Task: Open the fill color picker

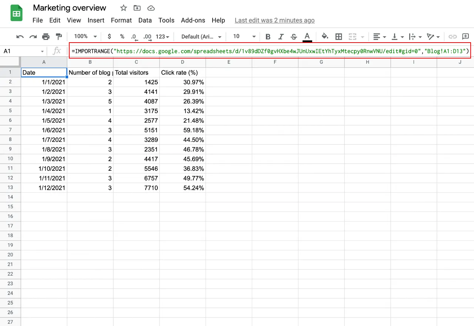Action: pos(325,36)
